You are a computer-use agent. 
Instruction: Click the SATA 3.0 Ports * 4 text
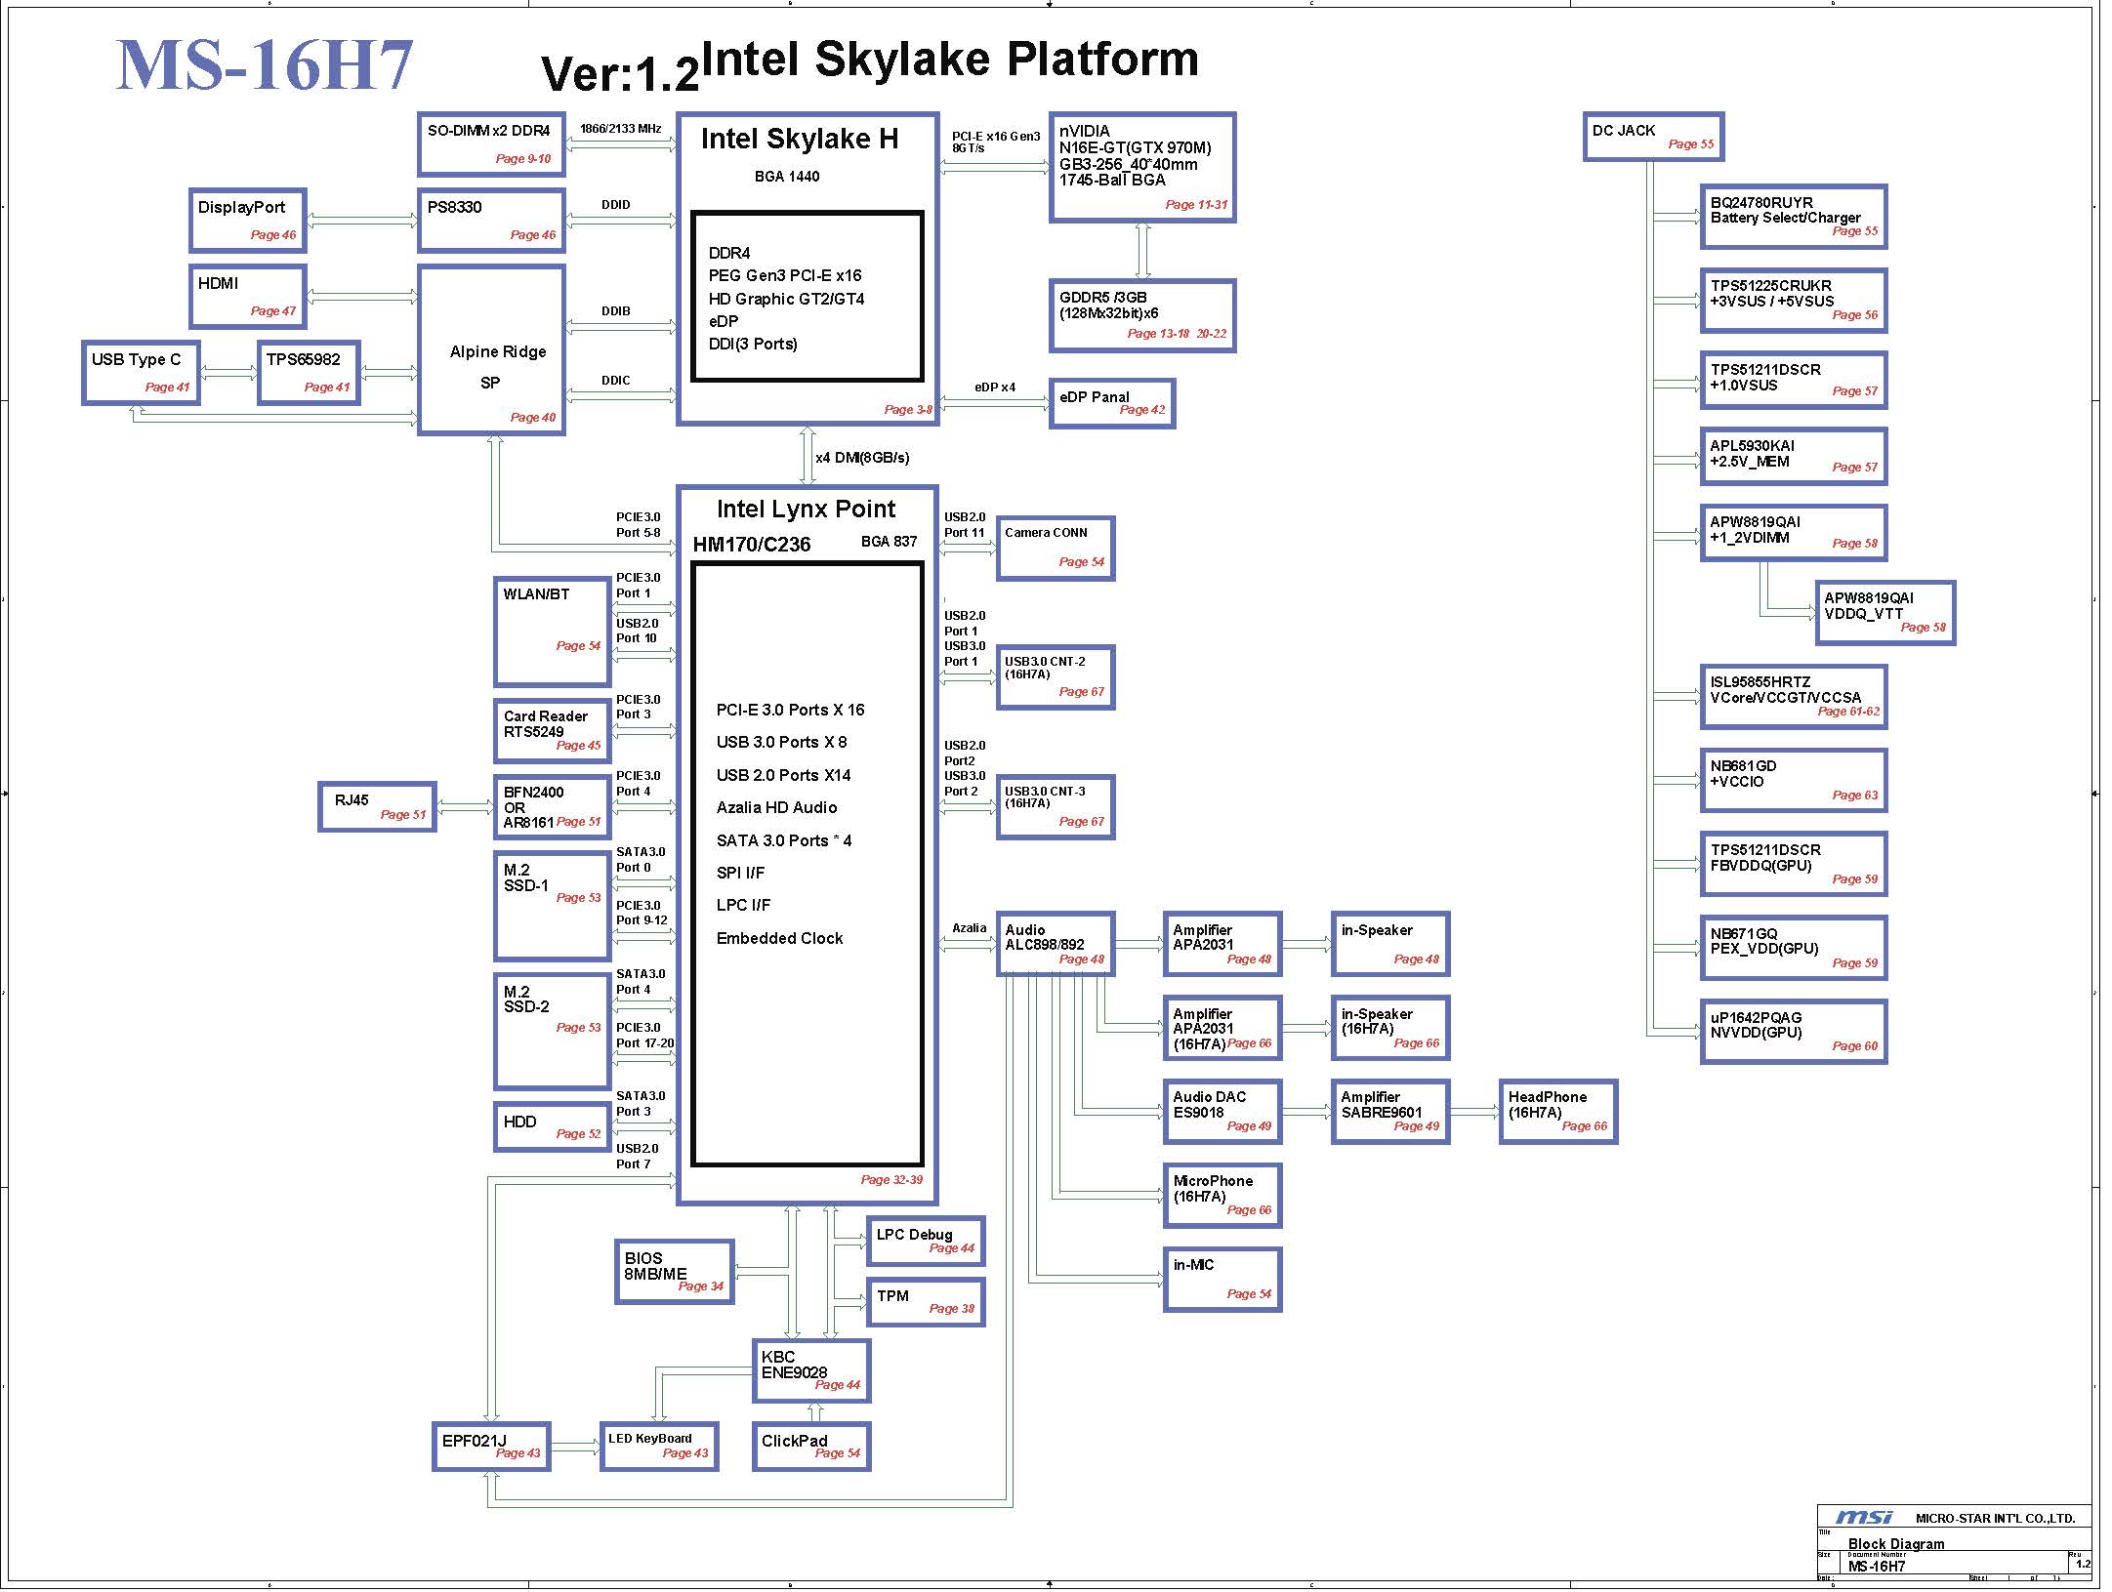pos(784,840)
